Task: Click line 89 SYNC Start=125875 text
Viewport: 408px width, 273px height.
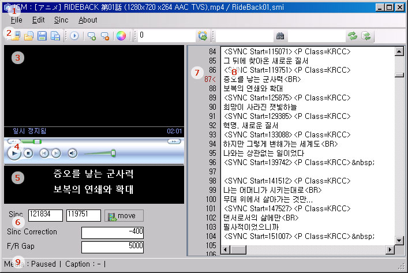Action: 287,98
